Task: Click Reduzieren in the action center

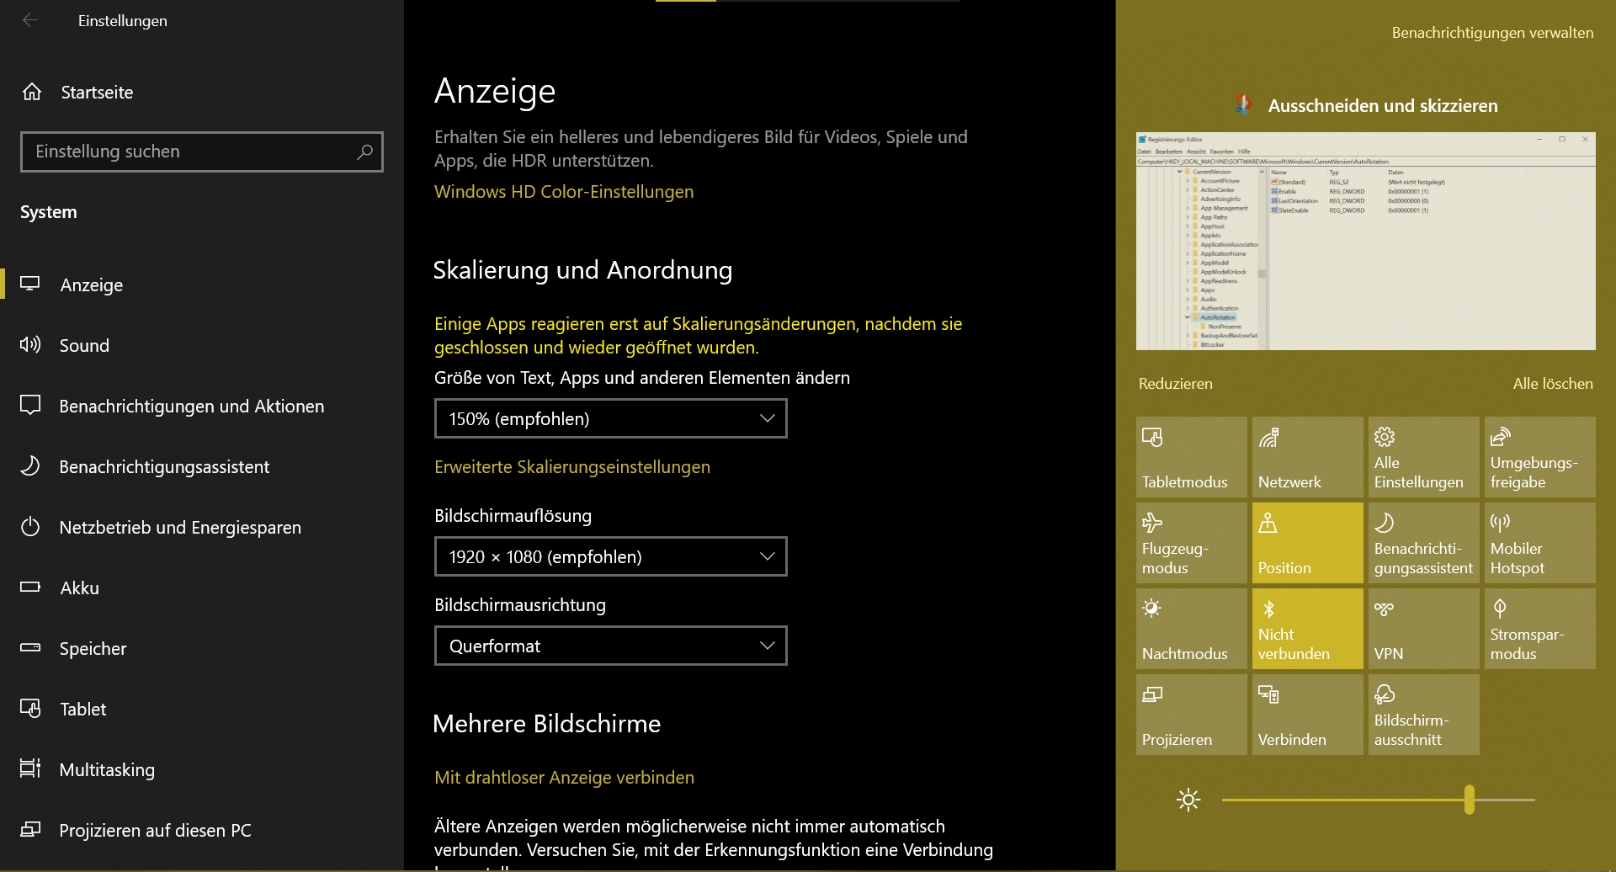Action: click(x=1175, y=384)
